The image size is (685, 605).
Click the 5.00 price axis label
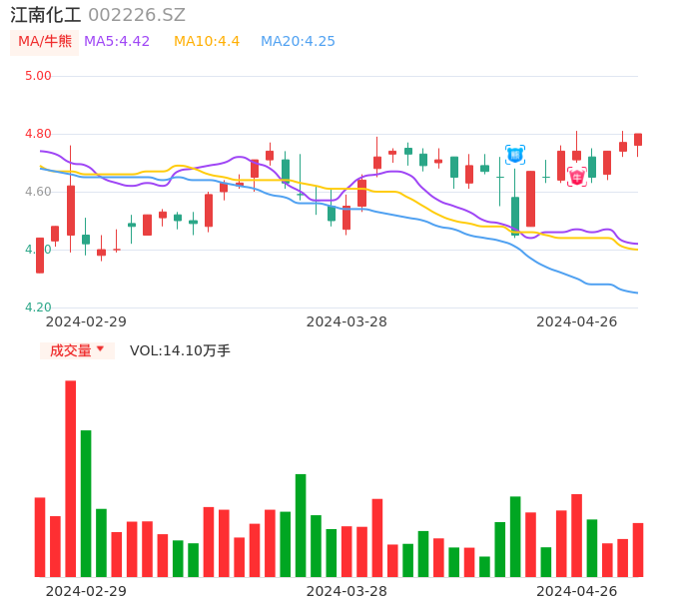[38, 76]
